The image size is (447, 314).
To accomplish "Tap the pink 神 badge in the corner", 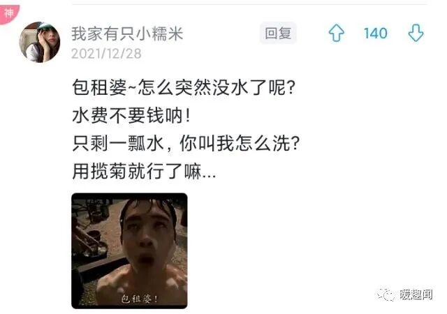I will pyautogui.click(x=9, y=13).
